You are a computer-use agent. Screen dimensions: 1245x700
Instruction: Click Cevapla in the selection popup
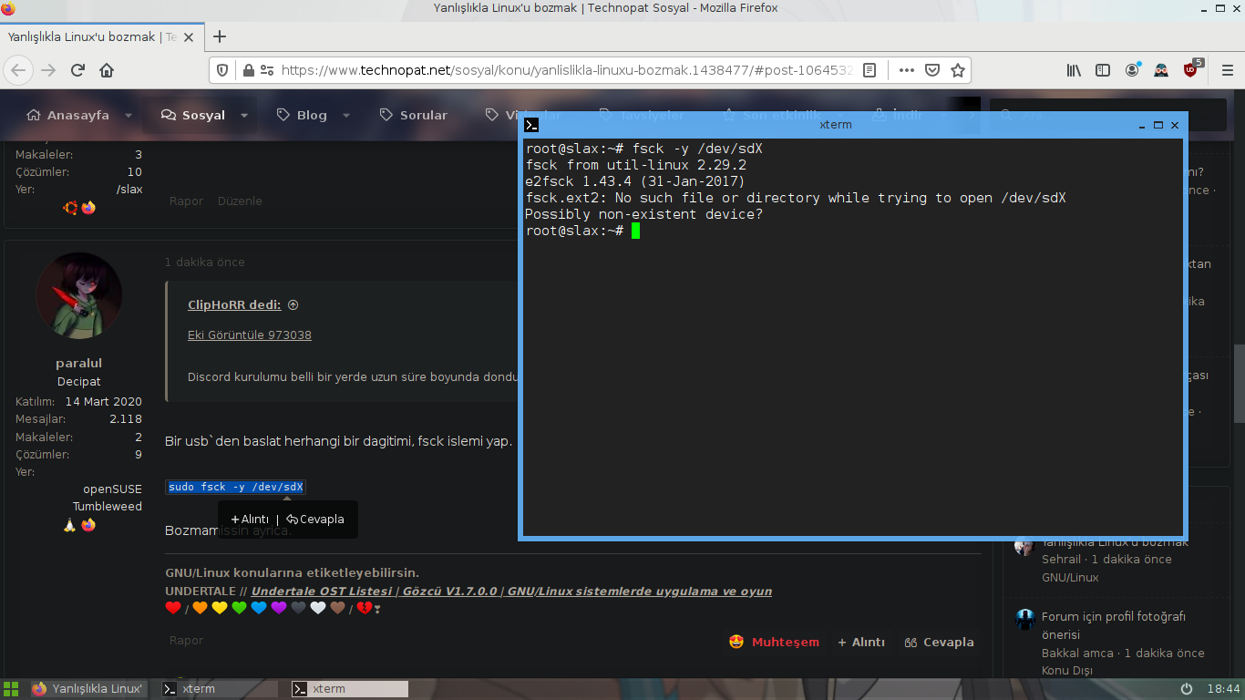pos(315,520)
